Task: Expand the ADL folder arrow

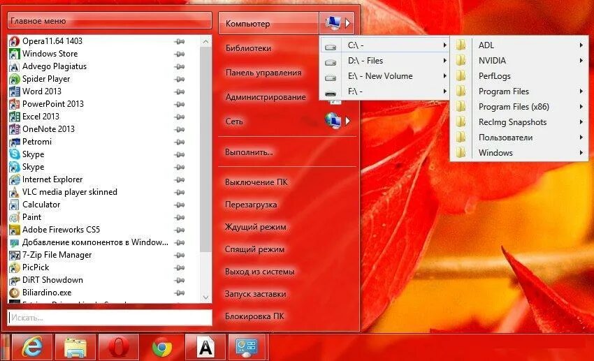Action: coord(581,45)
